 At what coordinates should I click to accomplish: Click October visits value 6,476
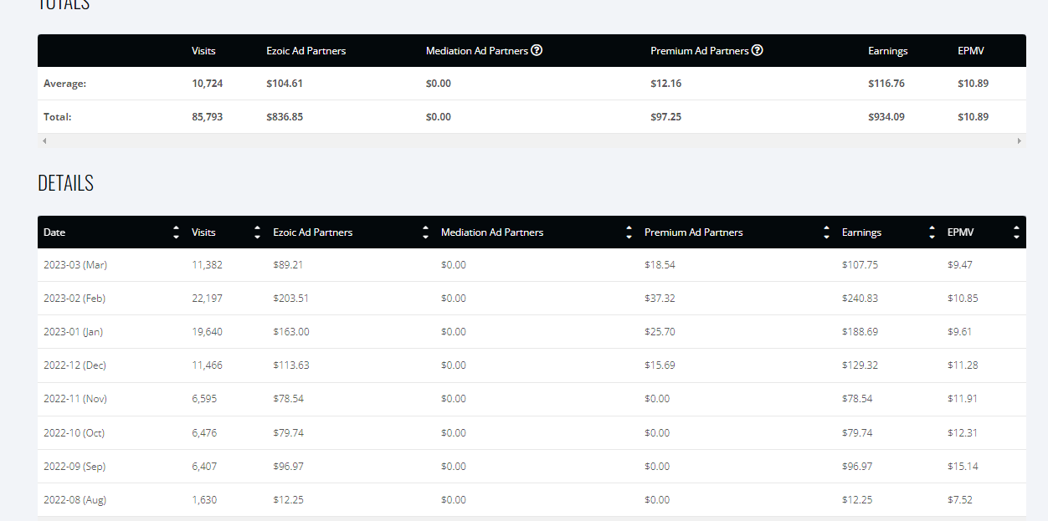coord(204,432)
